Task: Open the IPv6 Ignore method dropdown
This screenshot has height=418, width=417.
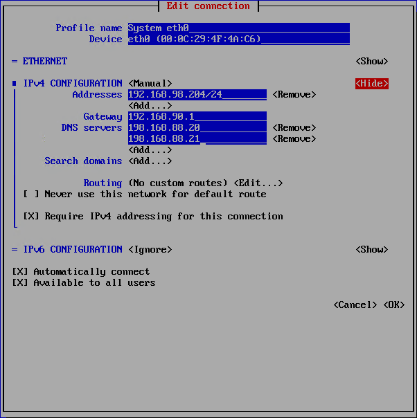Action: (x=150, y=250)
